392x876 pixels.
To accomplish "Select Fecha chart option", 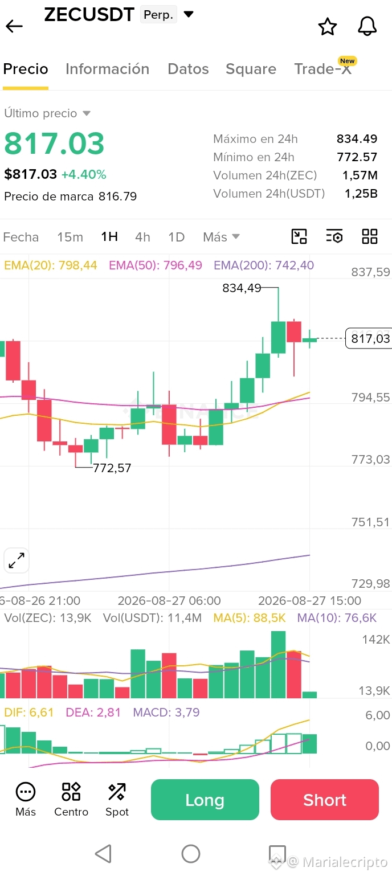I will (x=21, y=237).
